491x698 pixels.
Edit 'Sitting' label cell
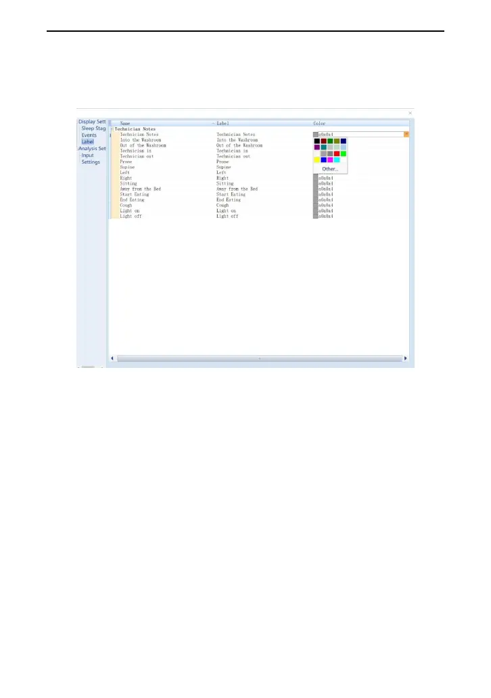click(225, 183)
